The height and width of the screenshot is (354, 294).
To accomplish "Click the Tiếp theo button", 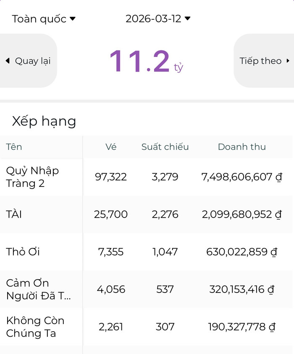I will [265, 61].
